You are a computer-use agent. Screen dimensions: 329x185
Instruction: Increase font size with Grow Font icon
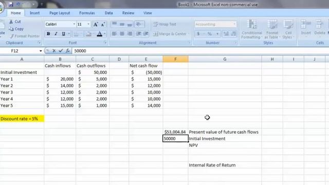click(96, 24)
